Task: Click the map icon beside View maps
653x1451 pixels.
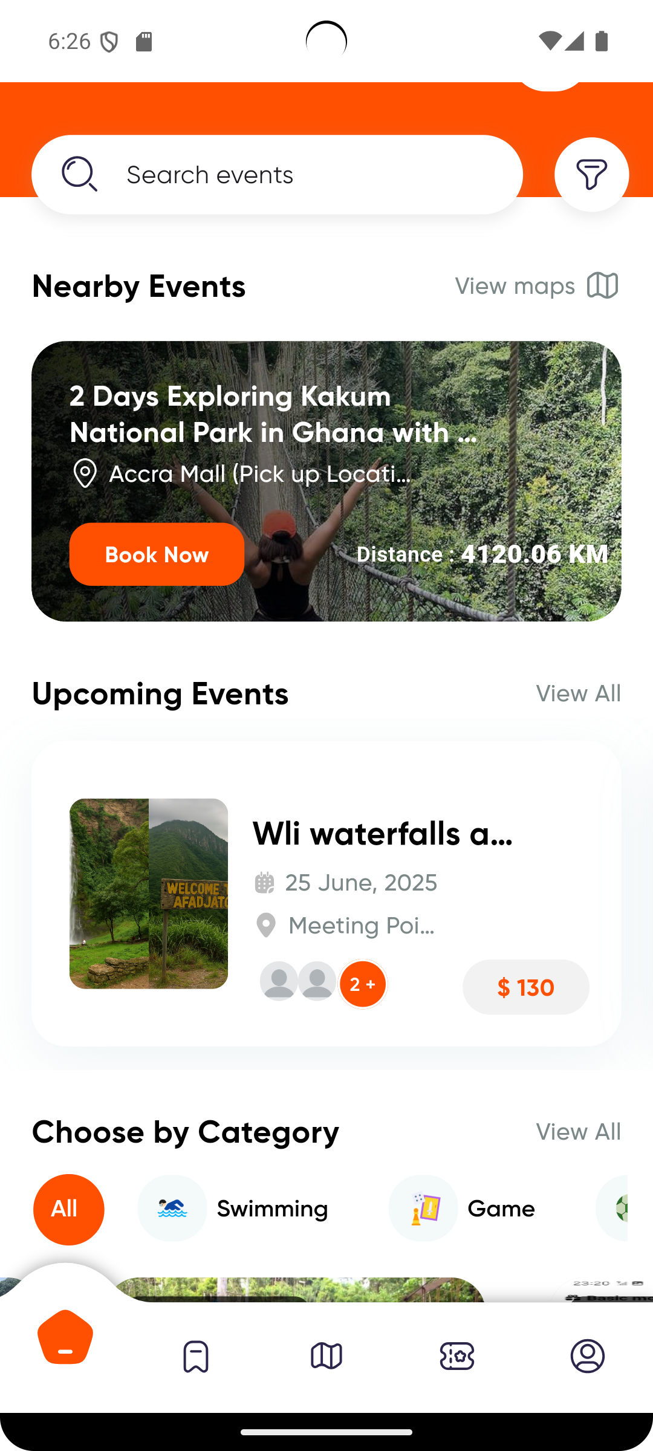Action: point(602,285)
